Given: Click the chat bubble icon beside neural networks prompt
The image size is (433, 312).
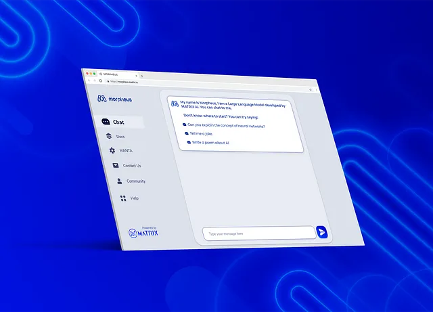Looking at the screenshot, I should (185, 125).
